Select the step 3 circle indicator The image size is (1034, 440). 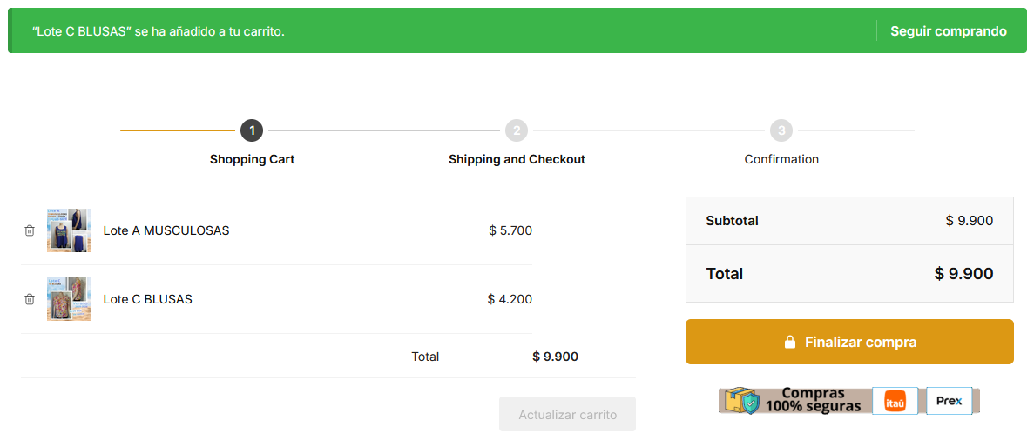[x=781, y=130]
